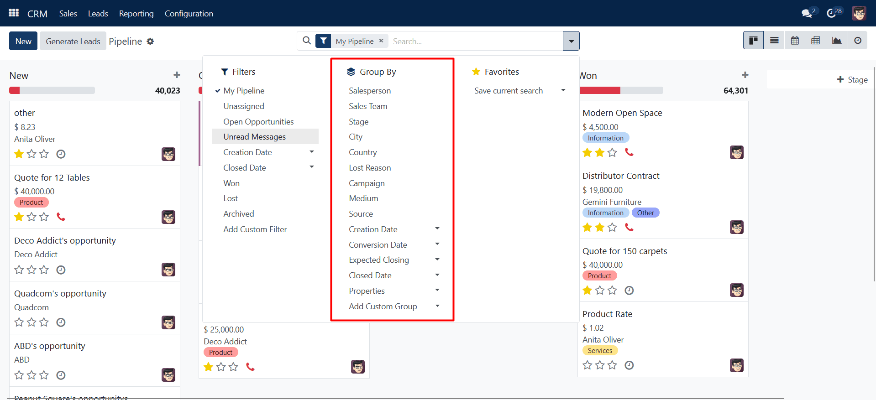Viewport: 876px width, 400px height.
Task: Switch to List view
Action: [x=774, y=41]
